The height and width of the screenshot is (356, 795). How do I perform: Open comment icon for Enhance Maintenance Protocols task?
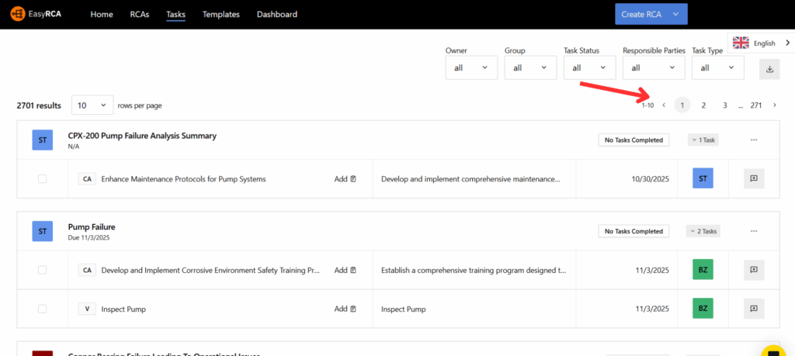(753, 178)
